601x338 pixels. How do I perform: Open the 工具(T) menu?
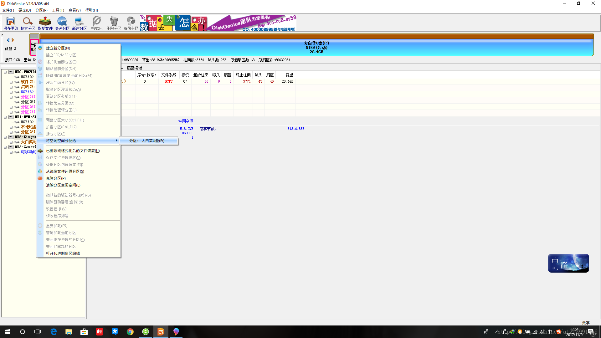(x=58, y=10)
